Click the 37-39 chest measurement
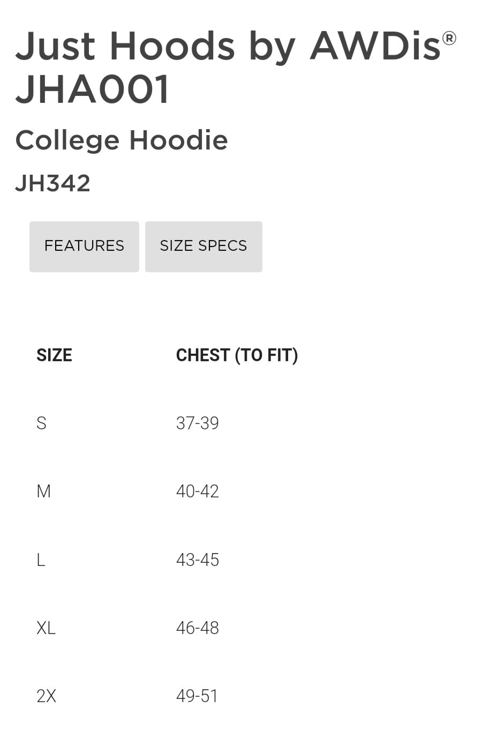Viewport: 491px width, 737px height. [197, 423]
